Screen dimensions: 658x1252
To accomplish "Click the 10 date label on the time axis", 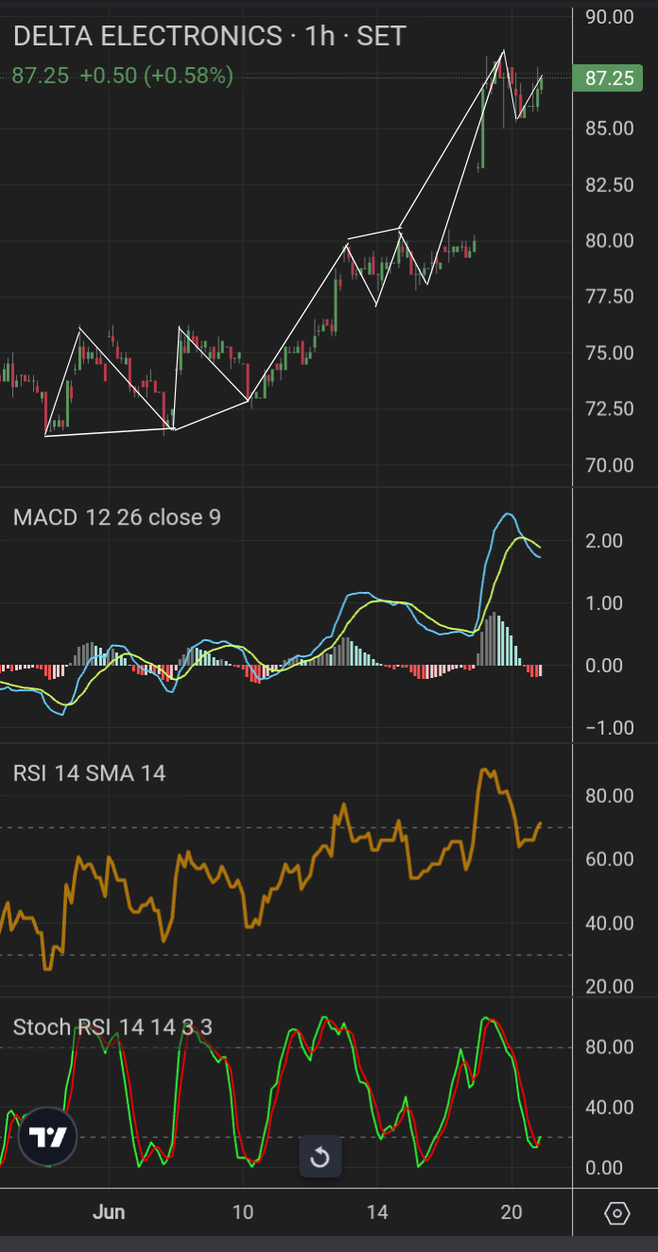I will pyautogui.click(x=243, y=1212).
